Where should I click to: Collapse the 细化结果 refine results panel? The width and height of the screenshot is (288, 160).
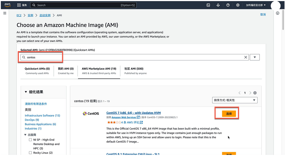pyautogui.click(x=26, y=92)
